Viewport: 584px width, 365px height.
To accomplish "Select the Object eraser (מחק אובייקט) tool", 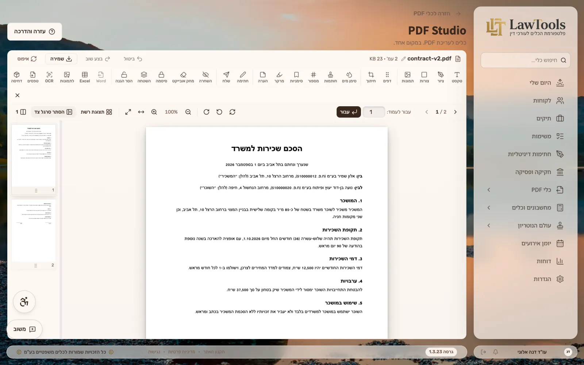I will tap(183, 77).
